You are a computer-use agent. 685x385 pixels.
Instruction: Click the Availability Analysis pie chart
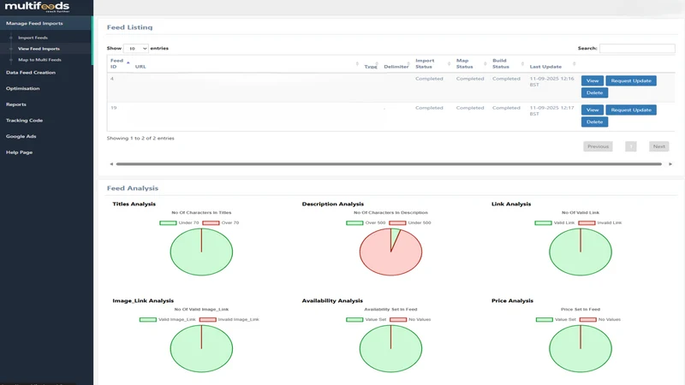click(391, 348)
